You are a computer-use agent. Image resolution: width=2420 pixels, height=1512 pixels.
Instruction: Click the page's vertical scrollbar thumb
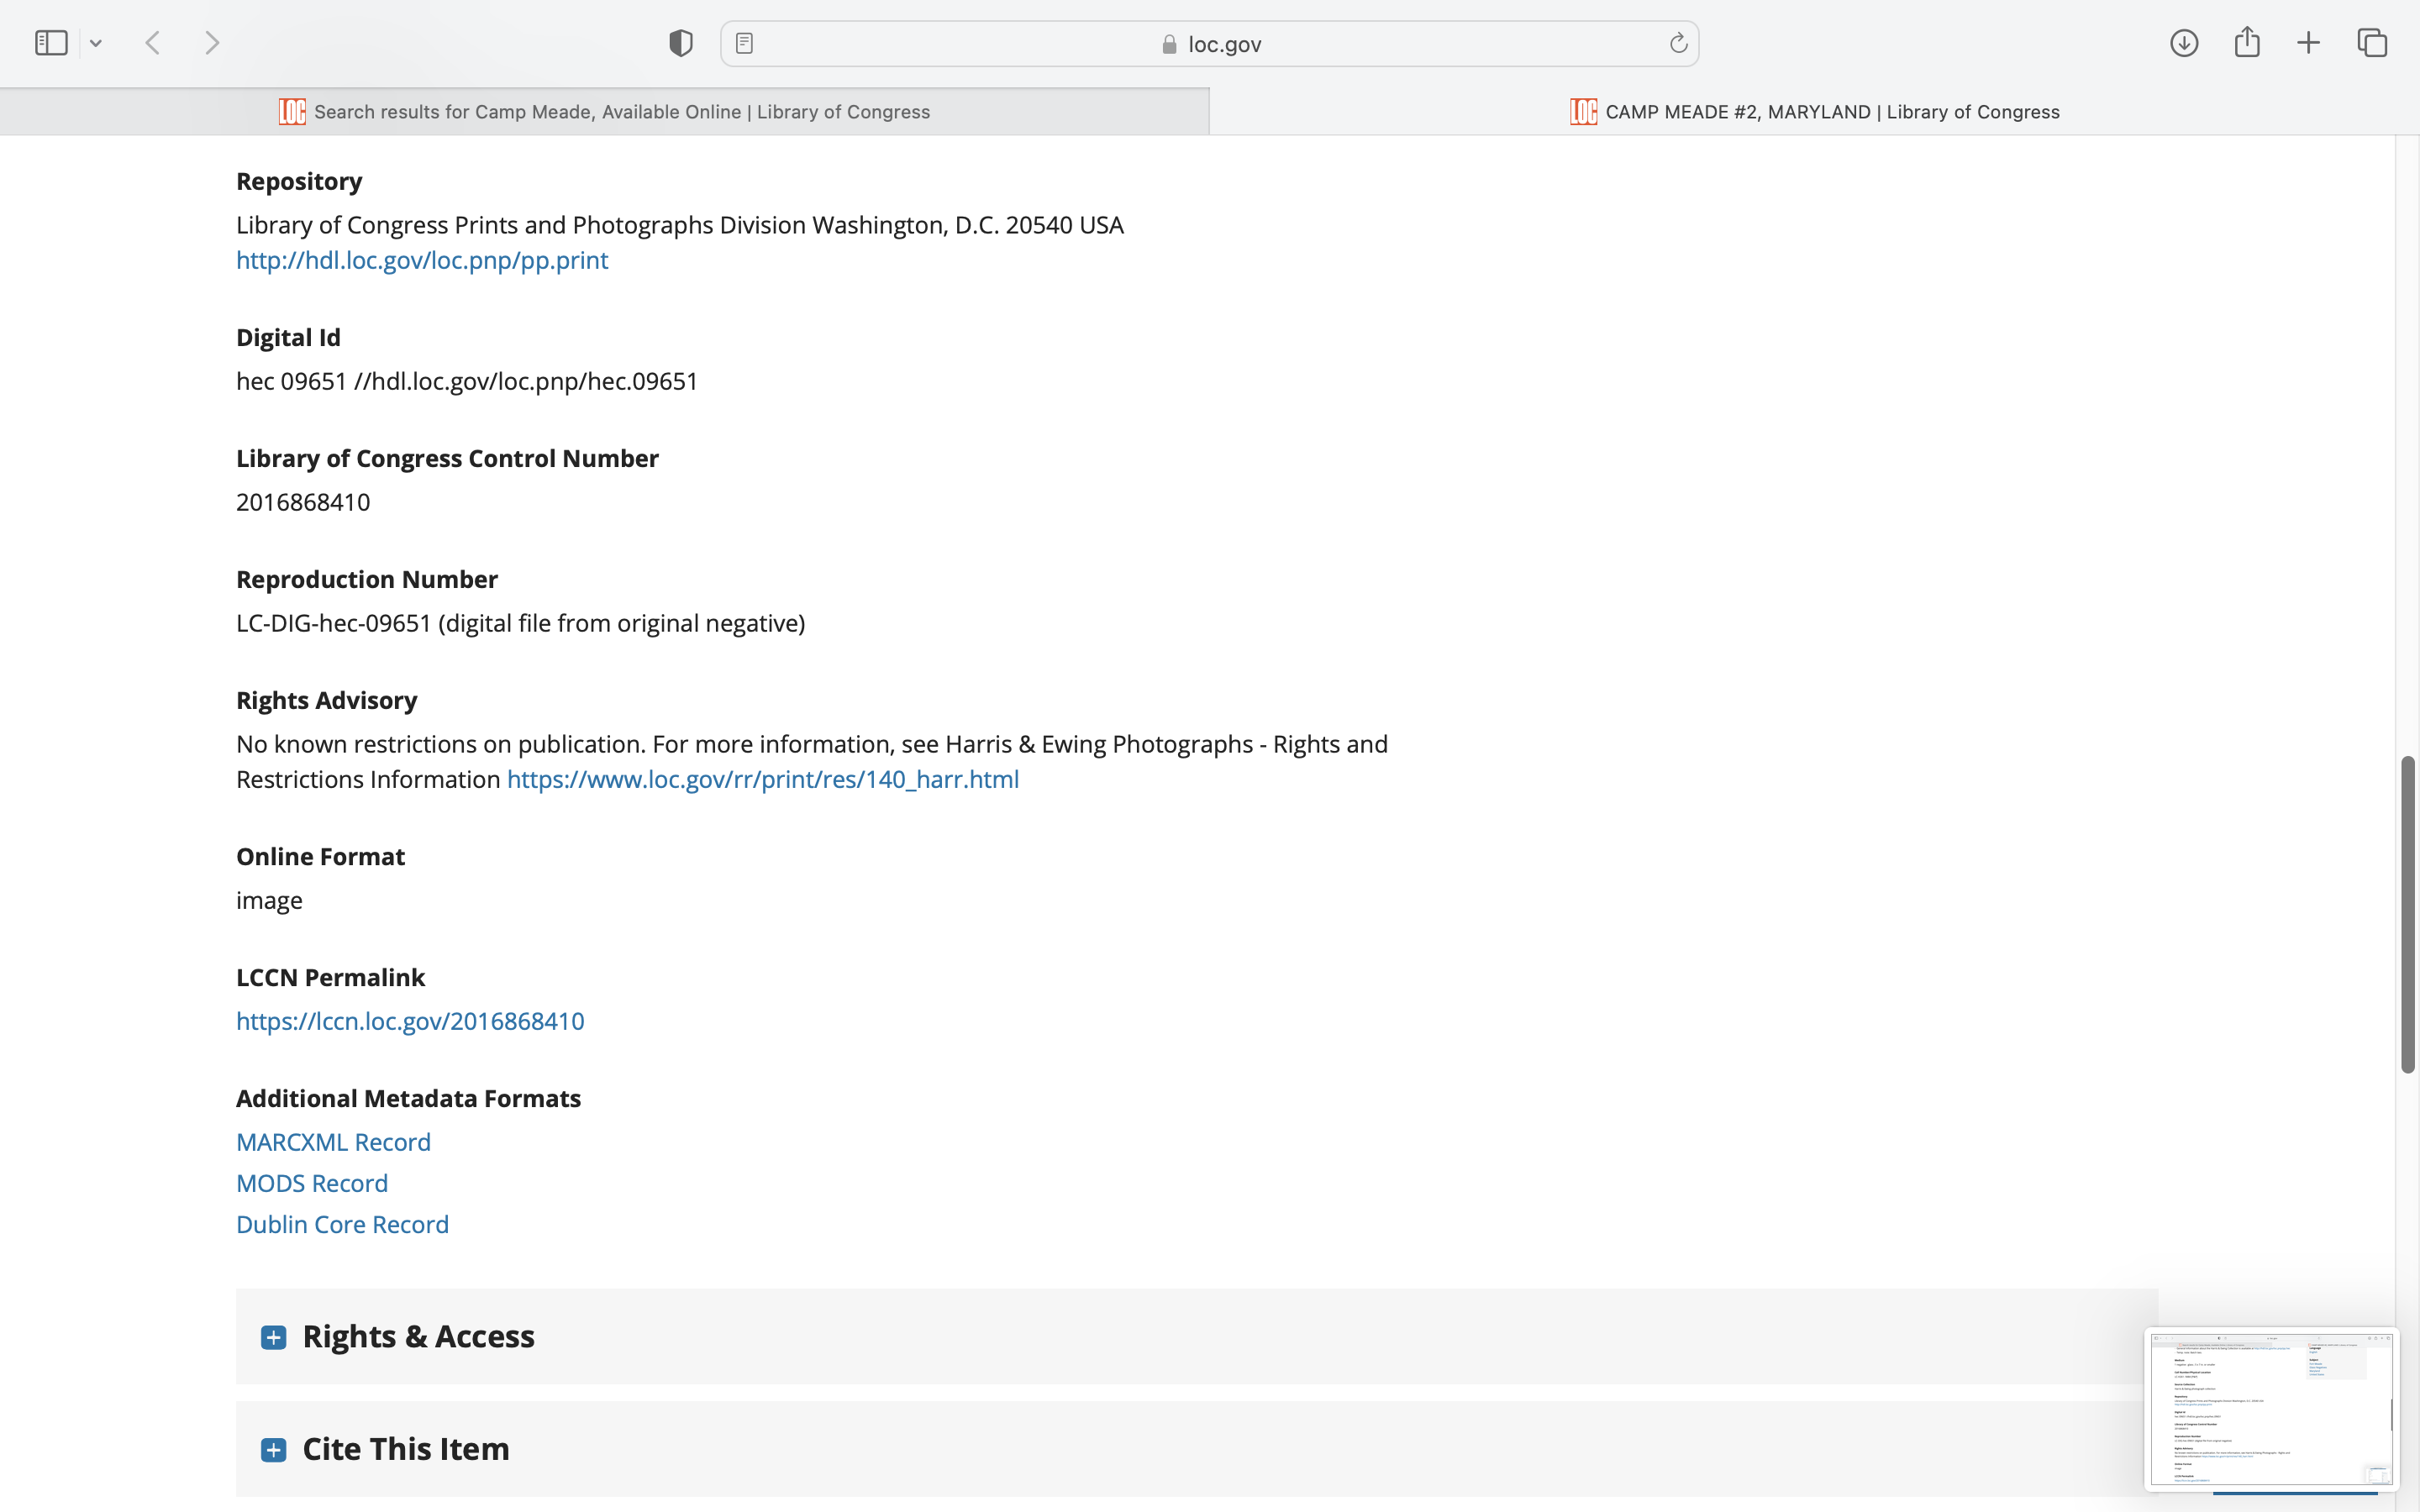click(x=2408, y=915)
